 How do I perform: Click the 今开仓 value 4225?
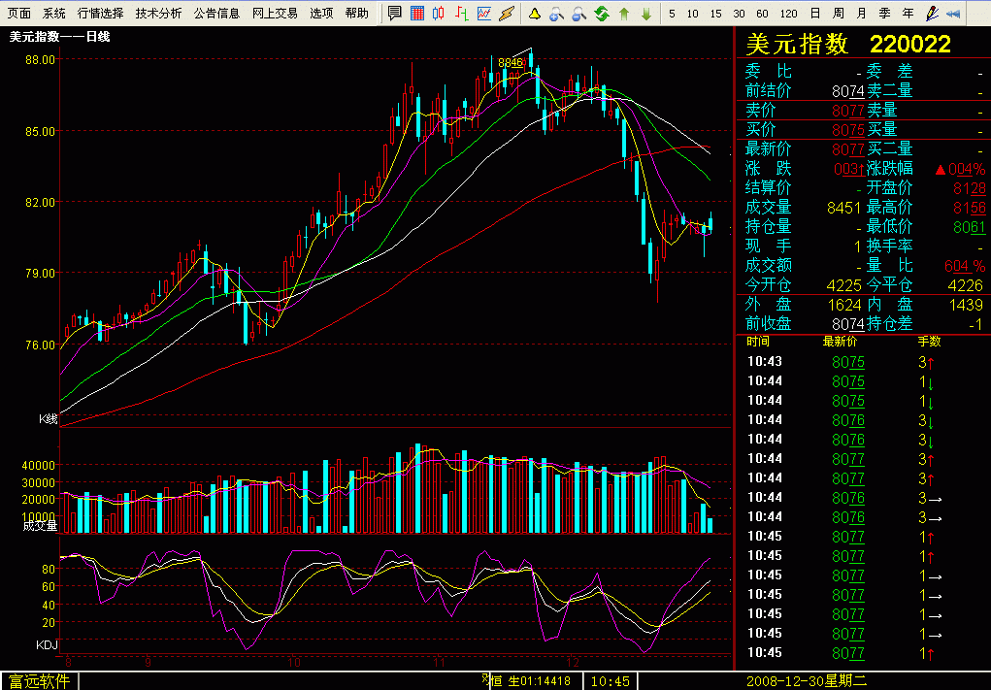point(844,285)
